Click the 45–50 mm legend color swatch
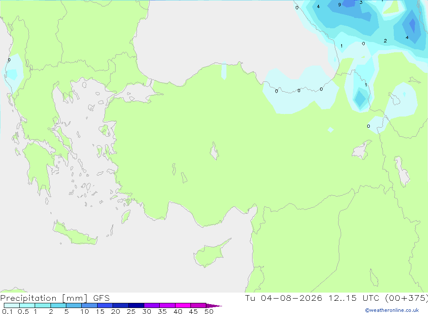Viewport: 428px width, 314px height. pos(199,305)
